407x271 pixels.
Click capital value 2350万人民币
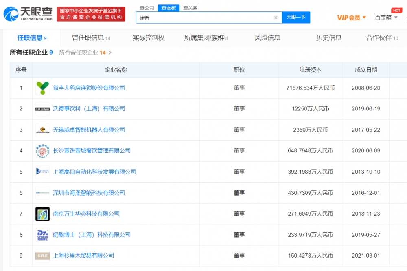coord(311,130)
